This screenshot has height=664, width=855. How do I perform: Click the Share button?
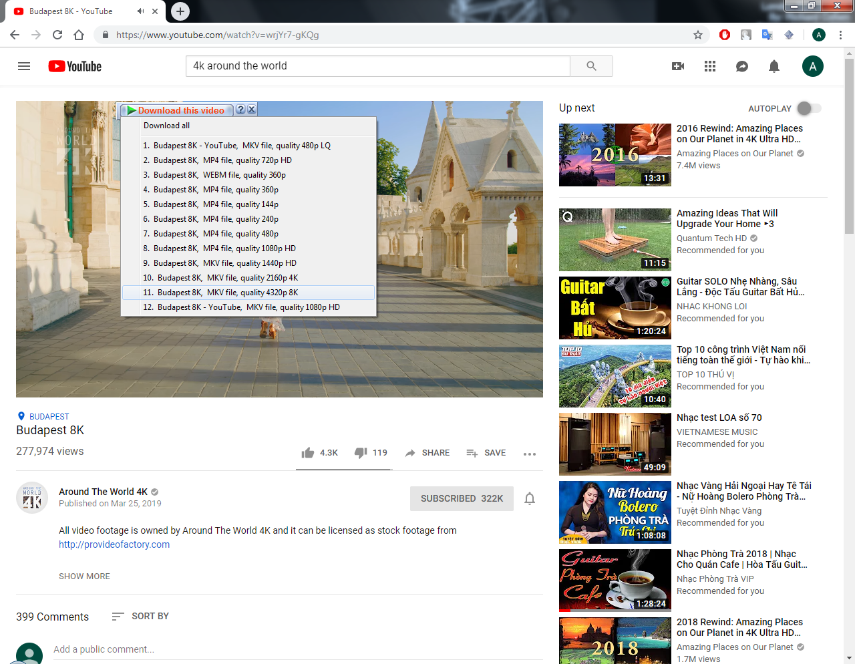pos(427,453)
